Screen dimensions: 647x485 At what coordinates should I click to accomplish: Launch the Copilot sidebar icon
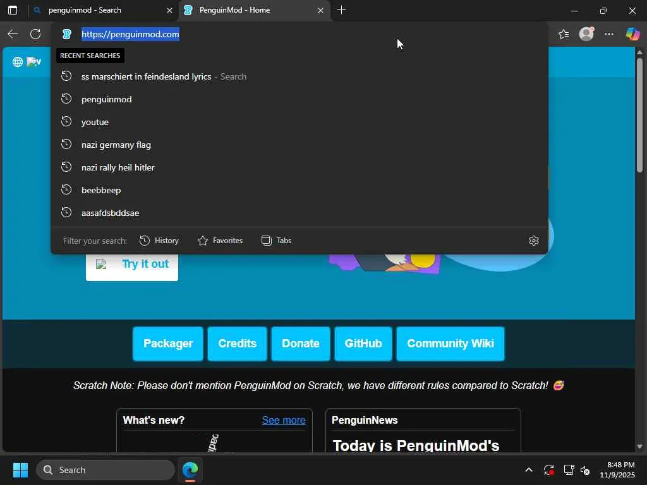(632, 34)
